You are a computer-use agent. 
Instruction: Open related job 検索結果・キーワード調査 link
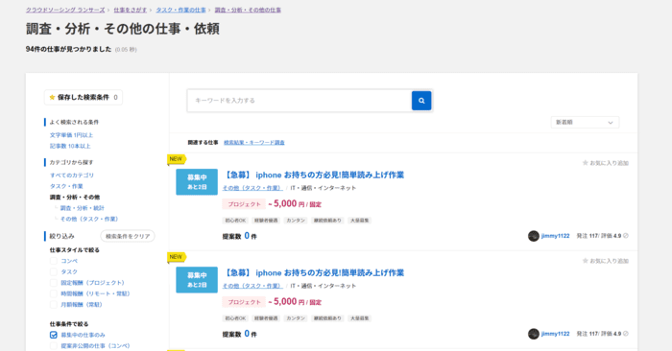point(254,143)
